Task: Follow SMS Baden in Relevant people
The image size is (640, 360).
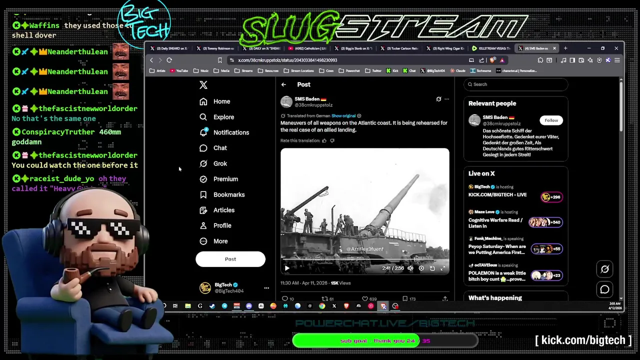Action: [551, 120]
